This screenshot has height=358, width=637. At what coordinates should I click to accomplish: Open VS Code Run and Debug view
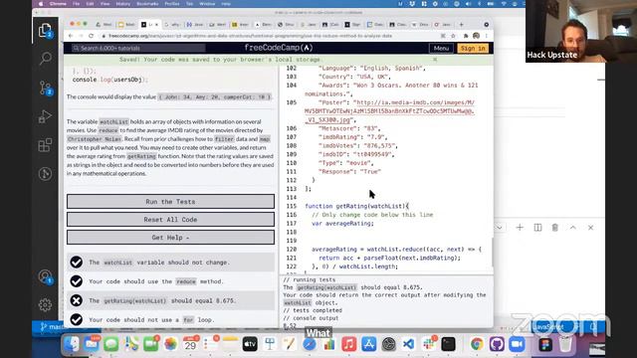45,117
